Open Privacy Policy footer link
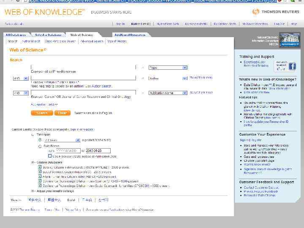 point(73,210)
